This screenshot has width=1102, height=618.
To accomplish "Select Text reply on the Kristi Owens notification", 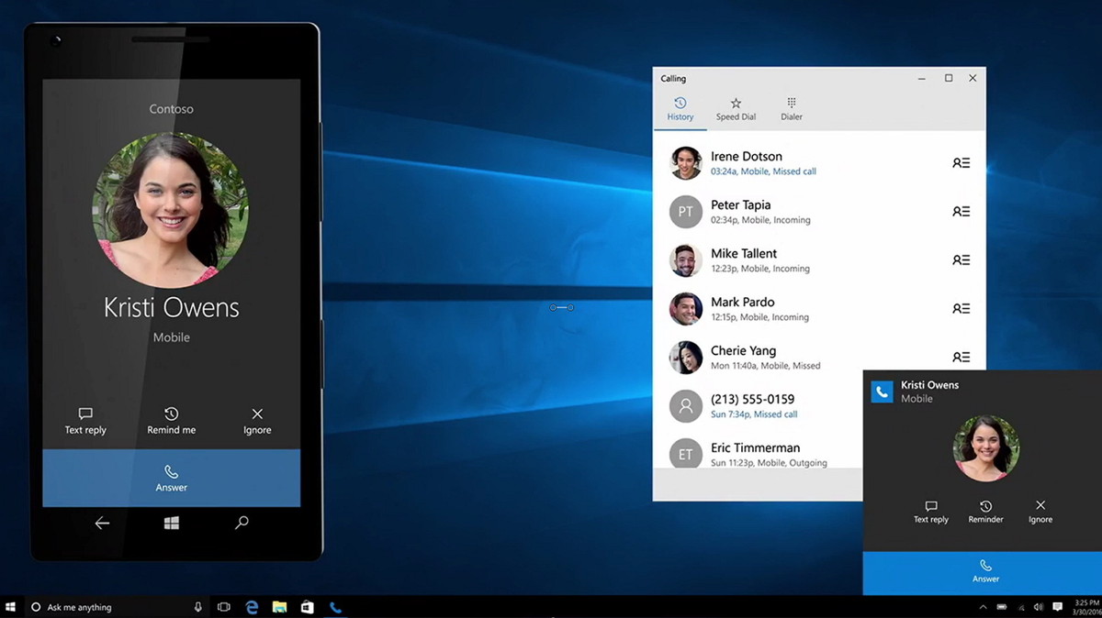I will pos(930,512).
